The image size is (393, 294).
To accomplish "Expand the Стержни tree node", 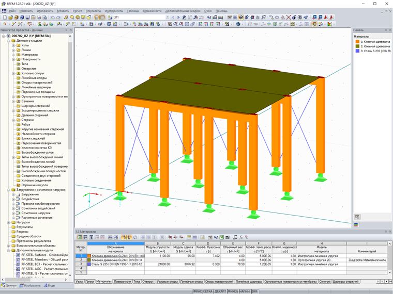I will coord(13,120).
